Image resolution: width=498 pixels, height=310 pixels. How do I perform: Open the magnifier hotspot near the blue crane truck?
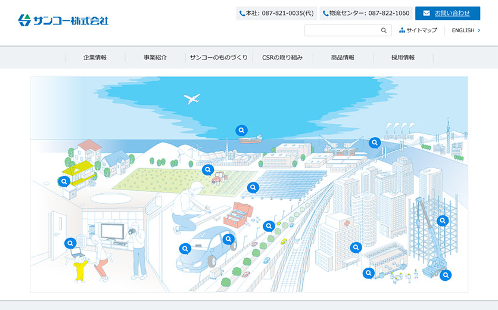pos(446,275)
